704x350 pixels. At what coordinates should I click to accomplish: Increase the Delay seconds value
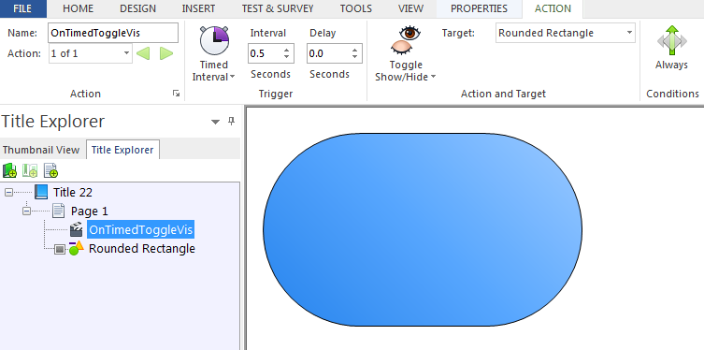(x=355, y=50)
